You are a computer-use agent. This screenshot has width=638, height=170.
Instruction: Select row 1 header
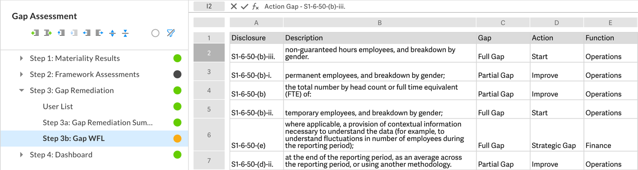coord(209,38)
